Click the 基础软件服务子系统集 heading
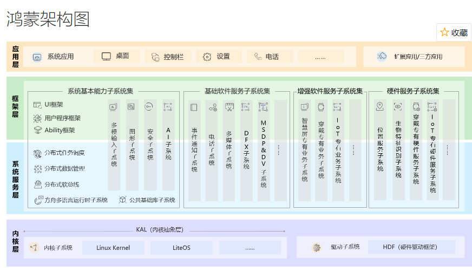Image resolution: width=472 pixels, height=272 pixels. (237, 91)
